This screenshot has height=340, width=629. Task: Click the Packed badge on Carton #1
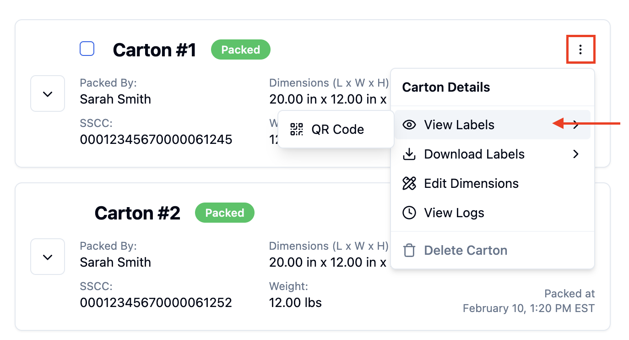tap(241, 49)
